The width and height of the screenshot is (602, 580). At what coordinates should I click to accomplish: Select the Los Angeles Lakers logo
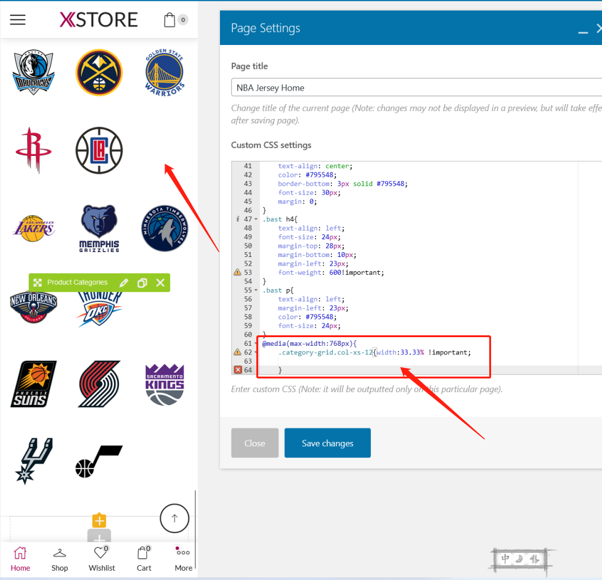click(34, 228)
